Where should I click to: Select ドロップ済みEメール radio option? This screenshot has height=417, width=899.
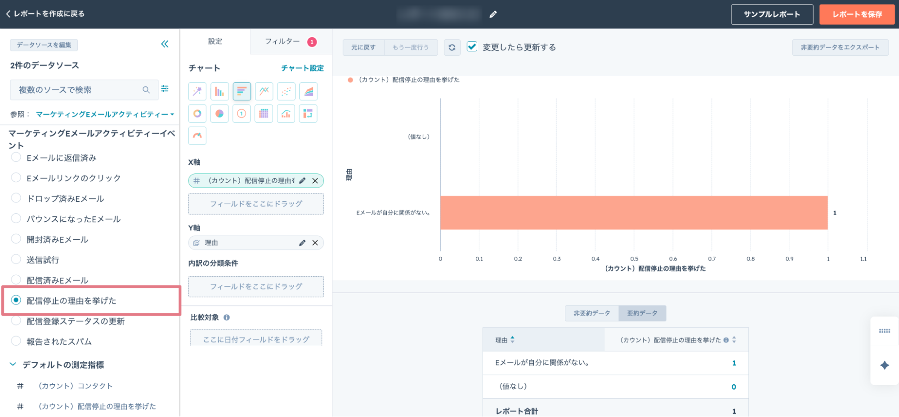16,198
